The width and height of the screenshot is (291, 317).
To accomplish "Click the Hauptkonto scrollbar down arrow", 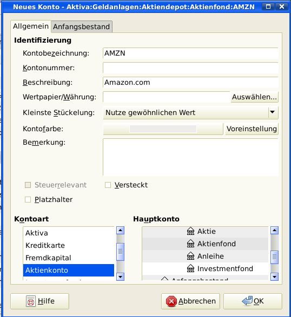I will (274, 276).
